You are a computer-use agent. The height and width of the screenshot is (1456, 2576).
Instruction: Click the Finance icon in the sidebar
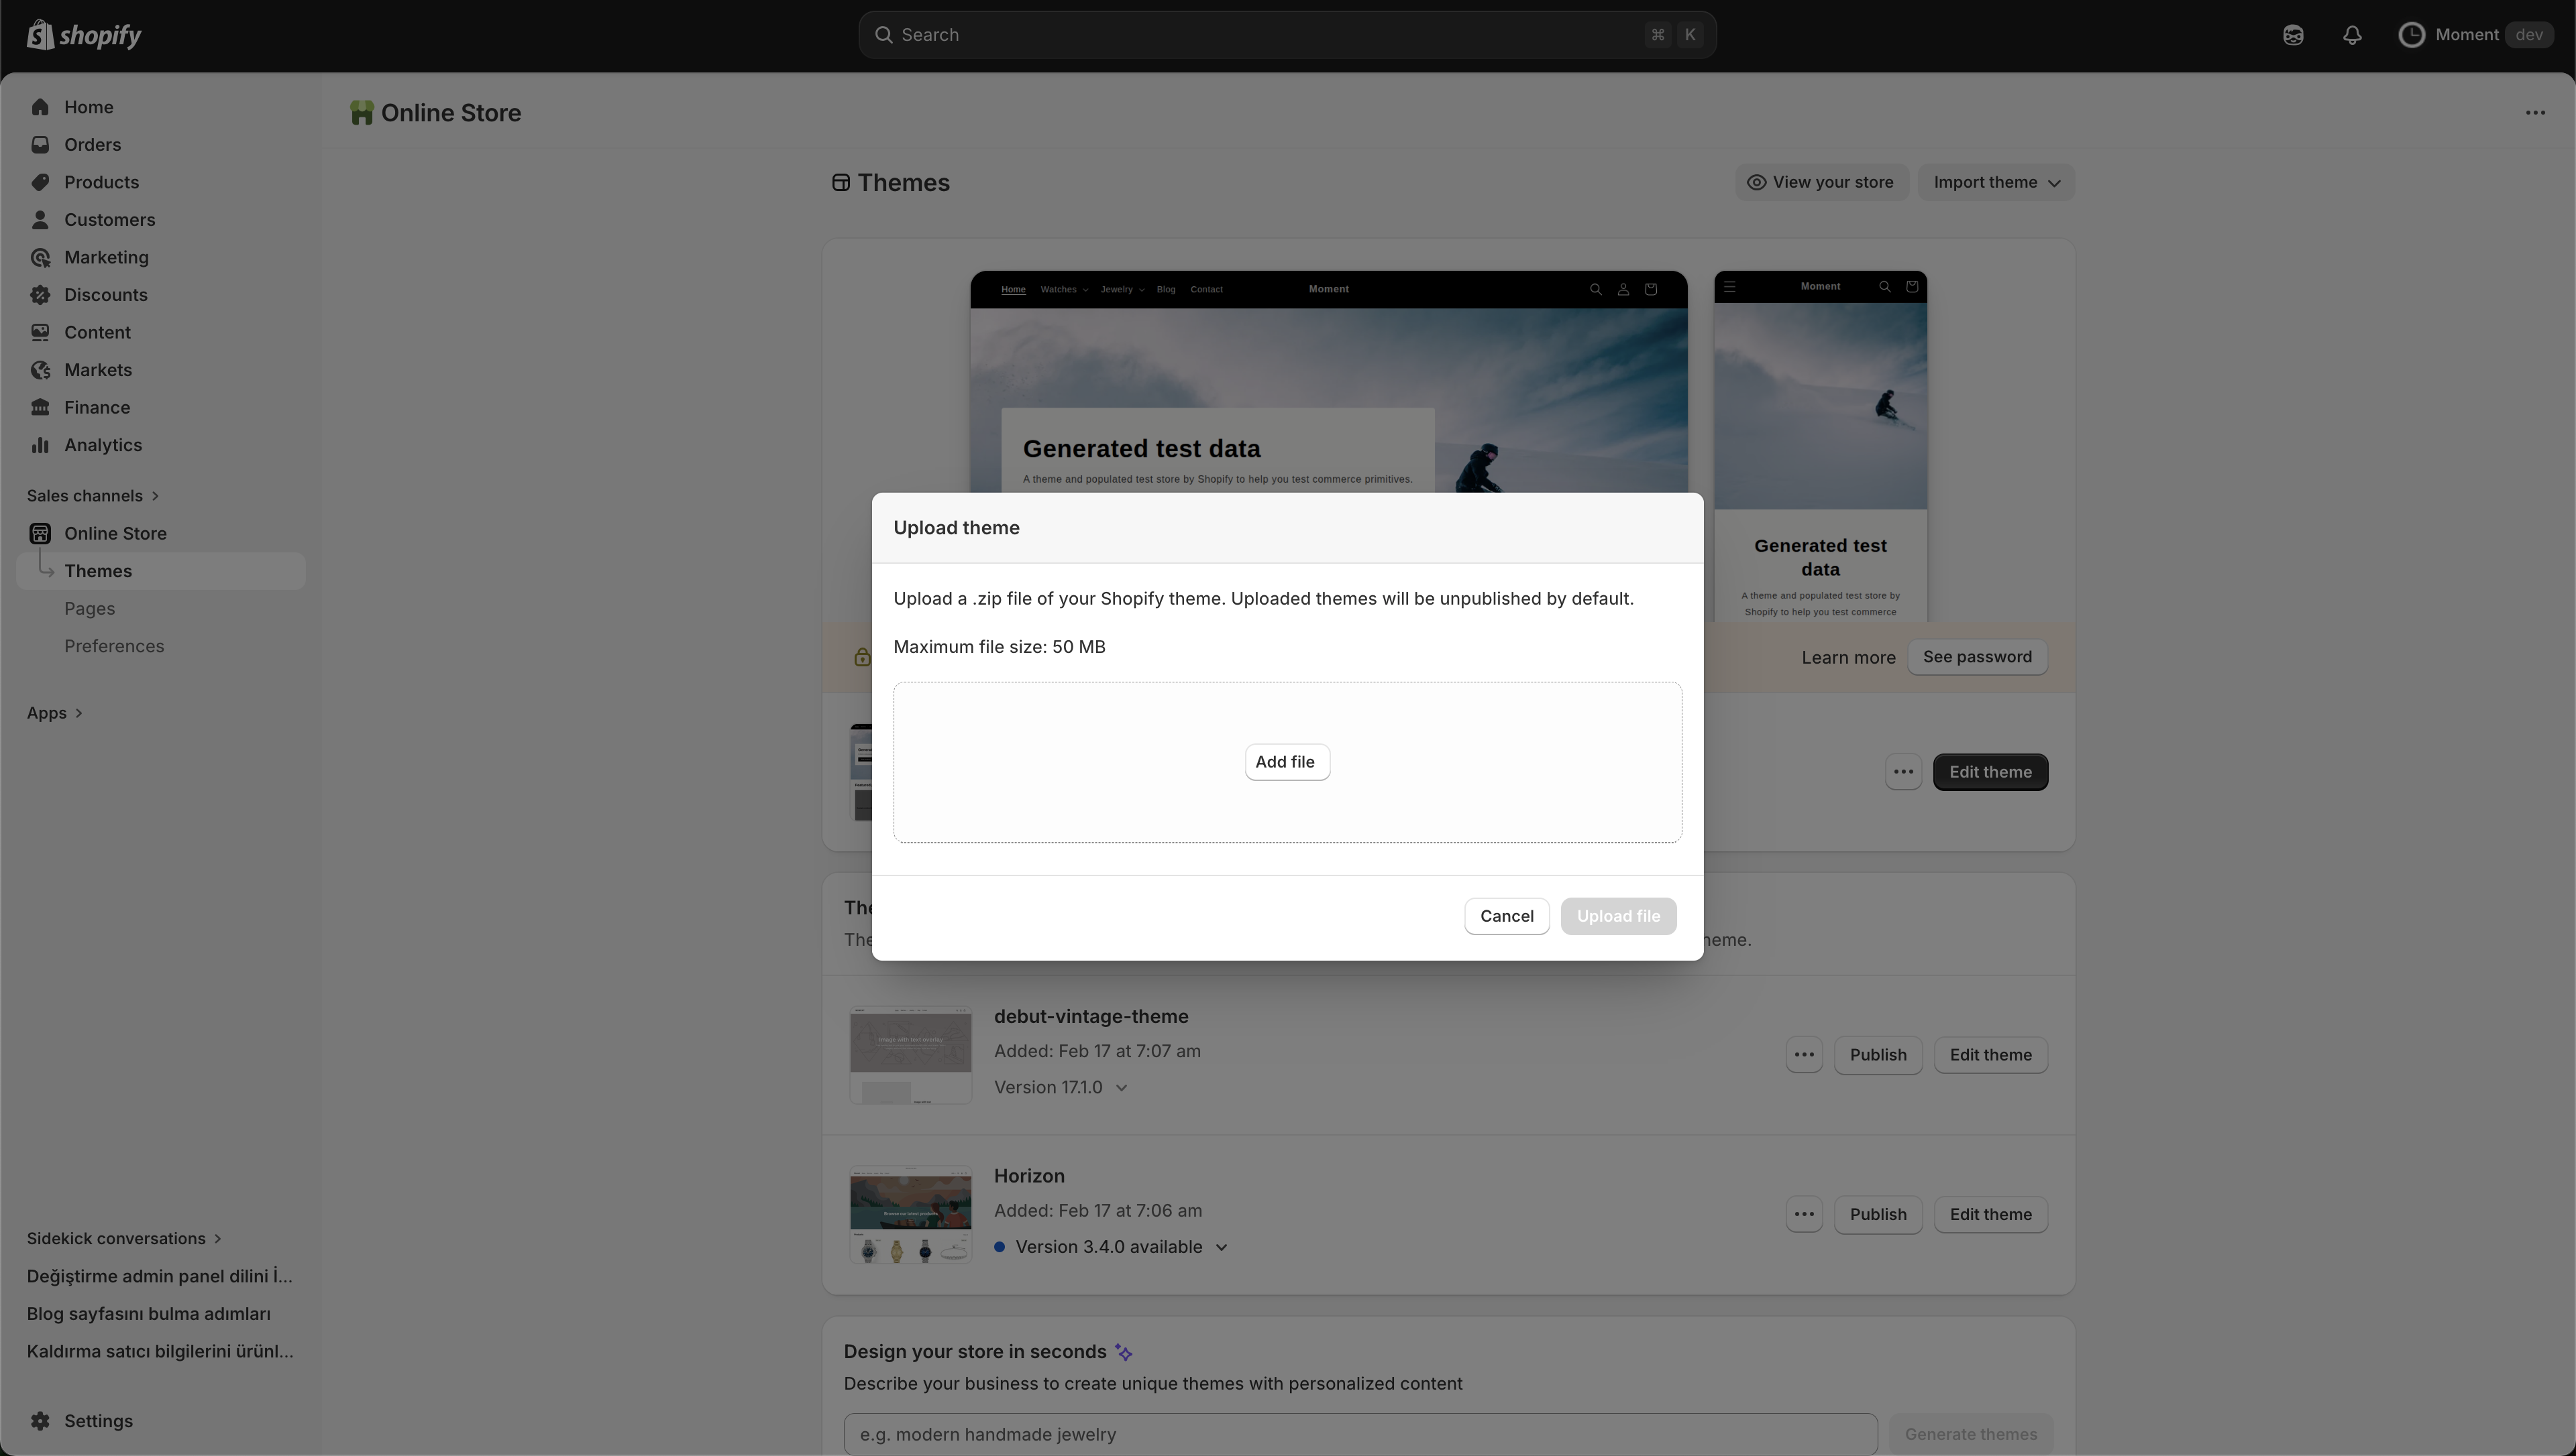[x=40, y=406]
